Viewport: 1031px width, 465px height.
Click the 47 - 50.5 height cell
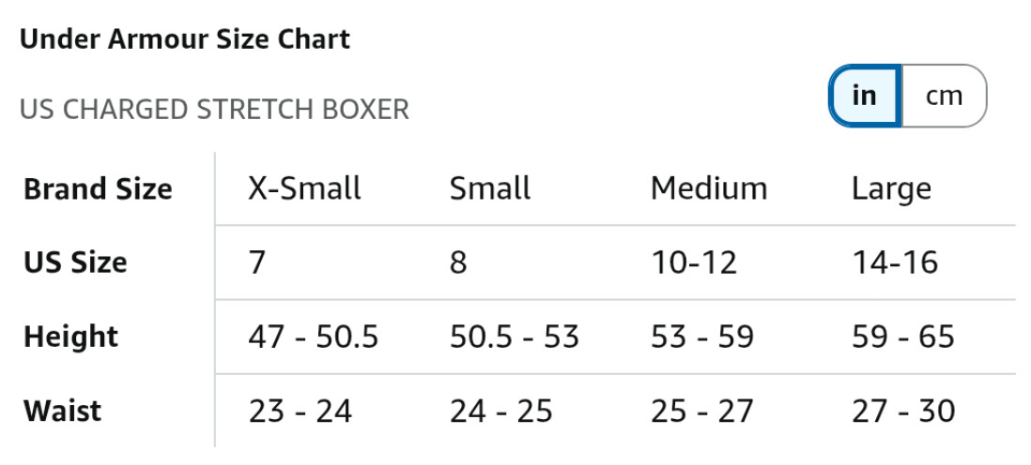tap(314, 337)
